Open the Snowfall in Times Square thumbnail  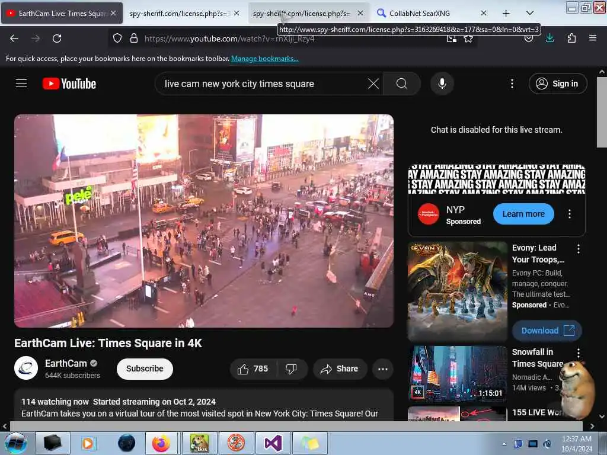click(458, 373)
